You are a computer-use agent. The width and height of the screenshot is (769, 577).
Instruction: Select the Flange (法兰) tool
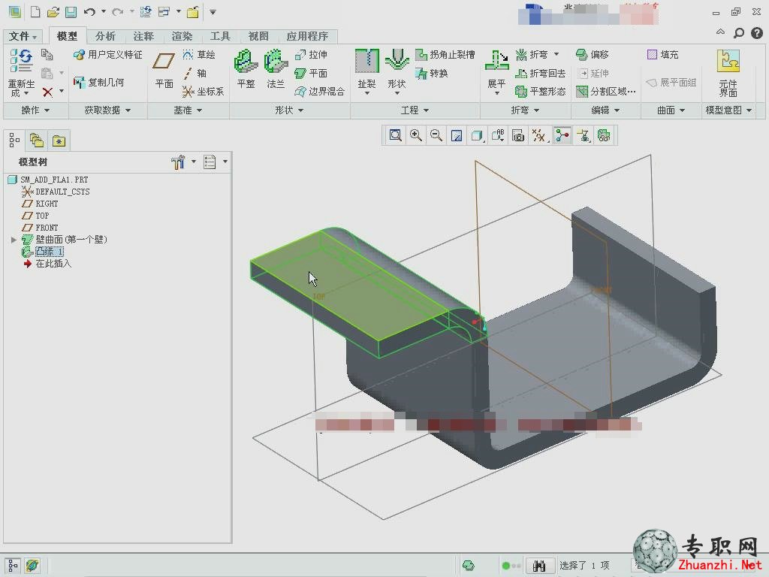click(x=276, y=68)
